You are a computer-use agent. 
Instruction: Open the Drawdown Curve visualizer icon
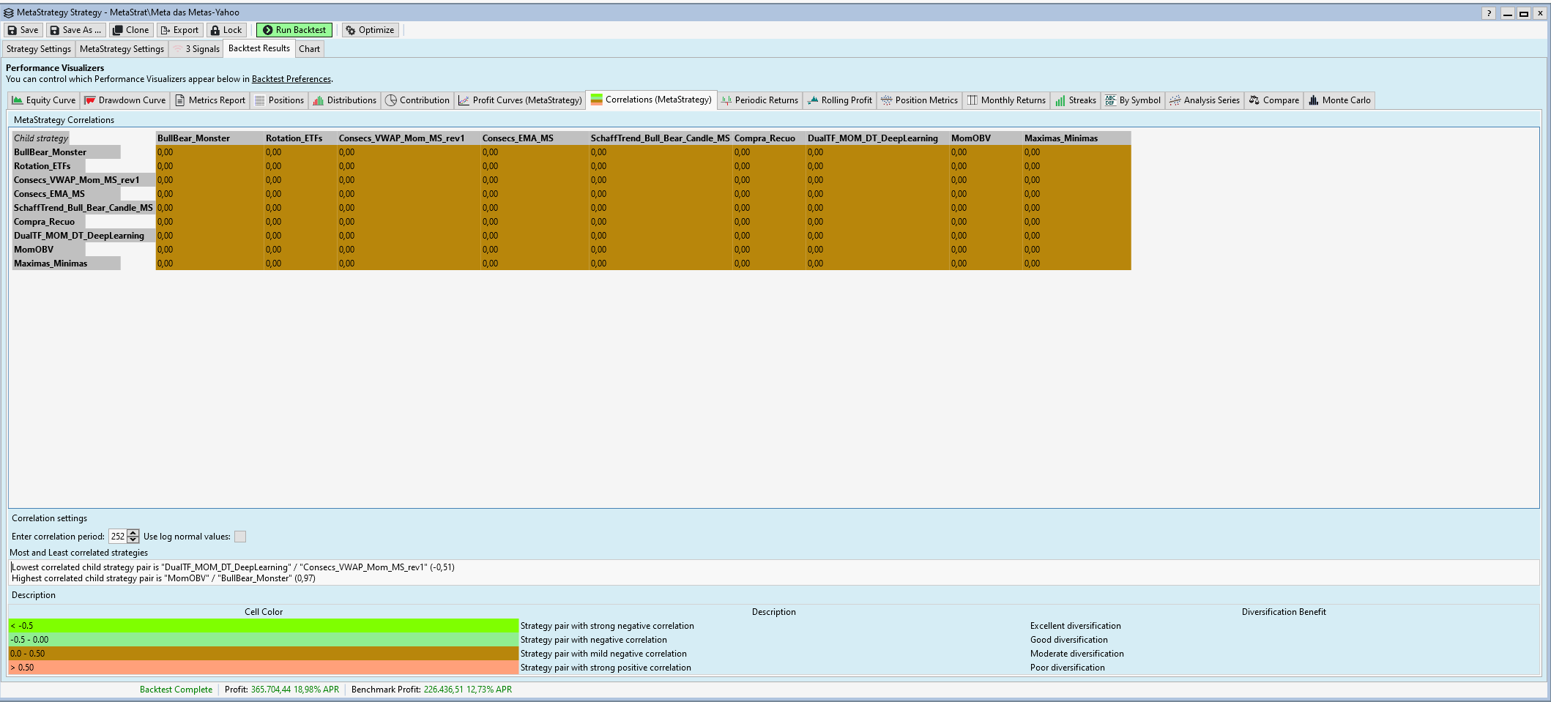[x=90, y=100]
